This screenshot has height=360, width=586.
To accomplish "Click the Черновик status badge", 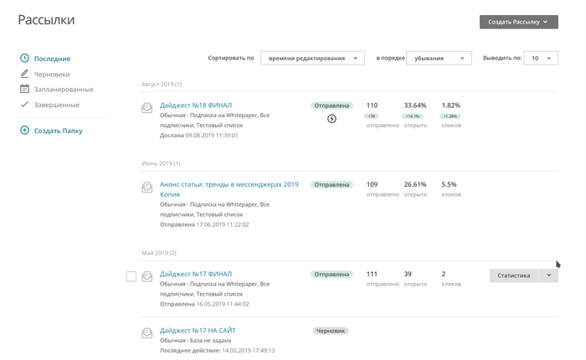I will tap(331, 331).
